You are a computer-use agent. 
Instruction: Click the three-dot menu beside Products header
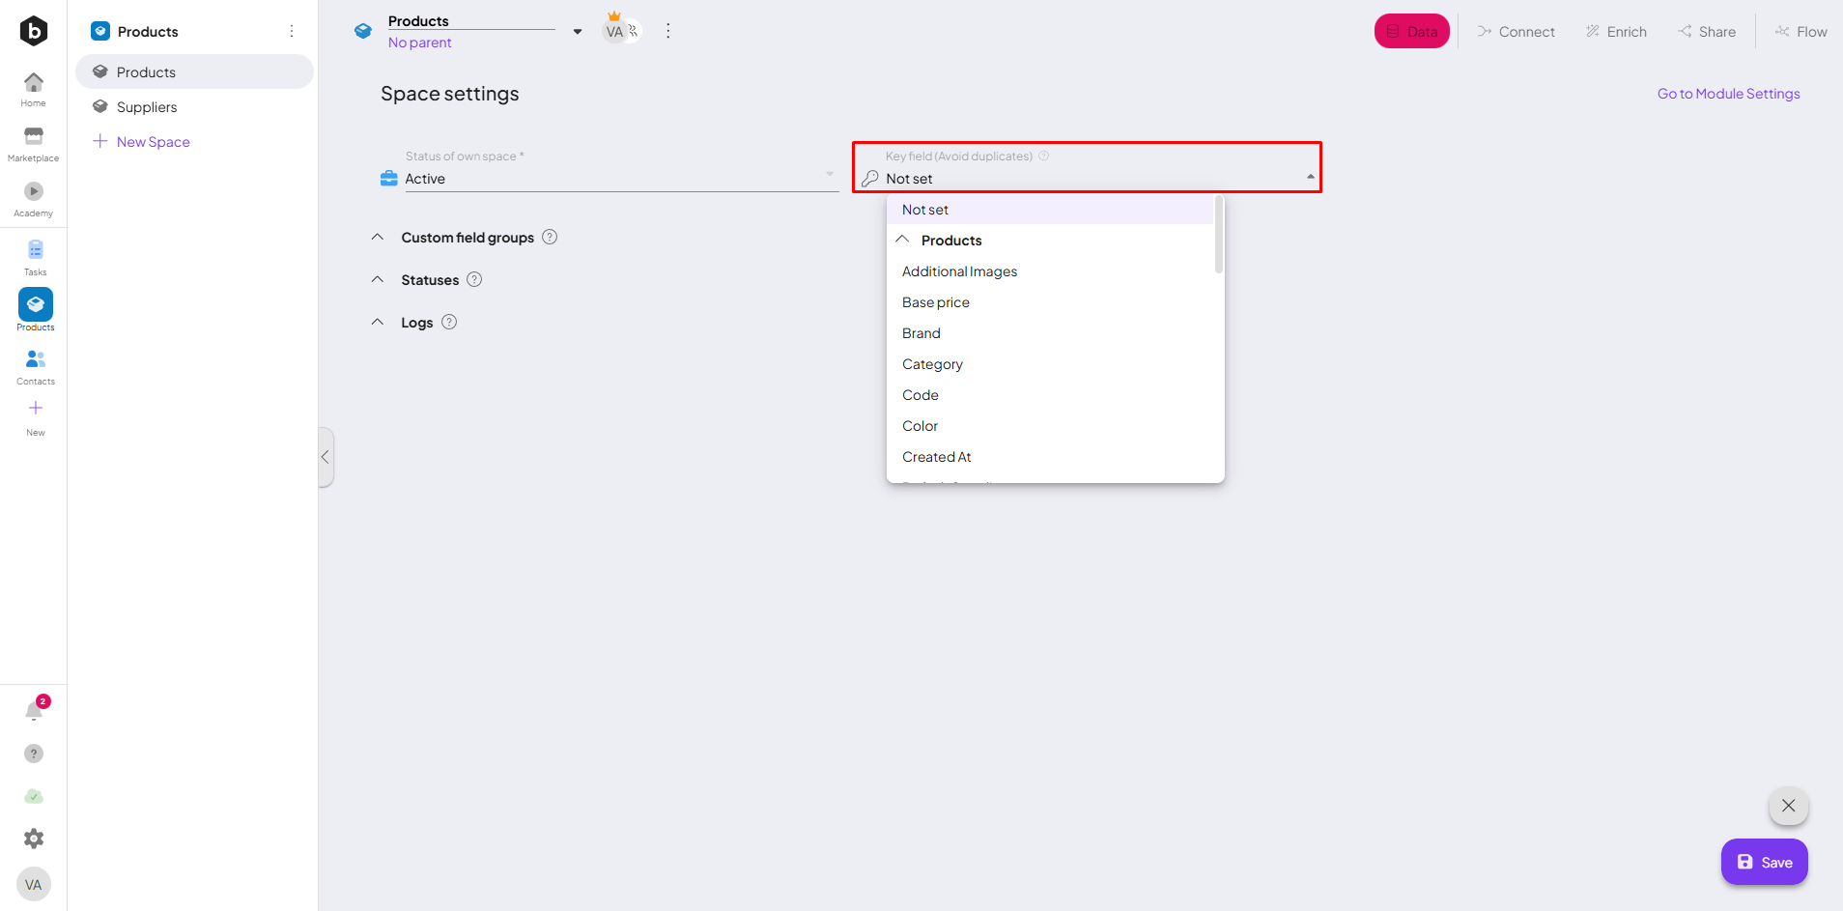coord(292,31)
